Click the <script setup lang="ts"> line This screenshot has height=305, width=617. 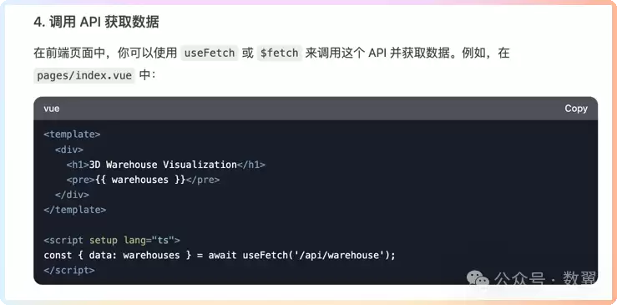[x=112, y=240]
